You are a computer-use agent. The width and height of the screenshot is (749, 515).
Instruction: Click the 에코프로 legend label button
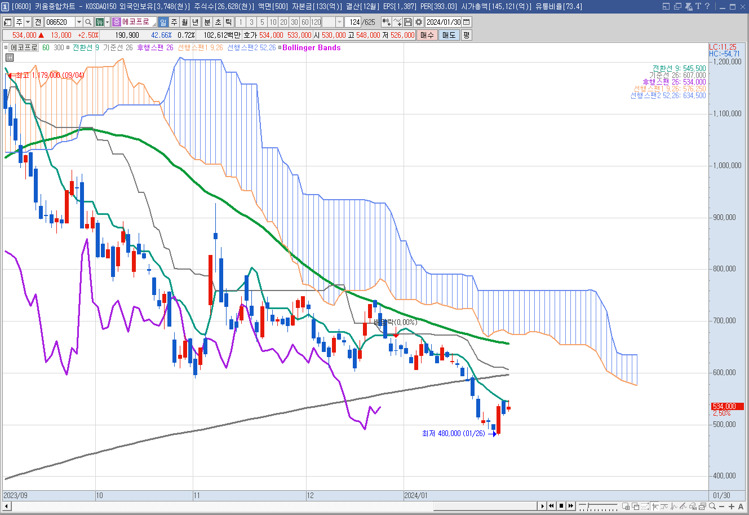pyautogui.click(x=24, y=48)
